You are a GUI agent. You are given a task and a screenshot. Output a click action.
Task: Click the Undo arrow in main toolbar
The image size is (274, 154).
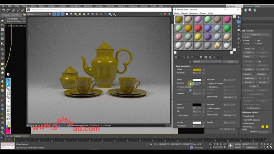3,10
